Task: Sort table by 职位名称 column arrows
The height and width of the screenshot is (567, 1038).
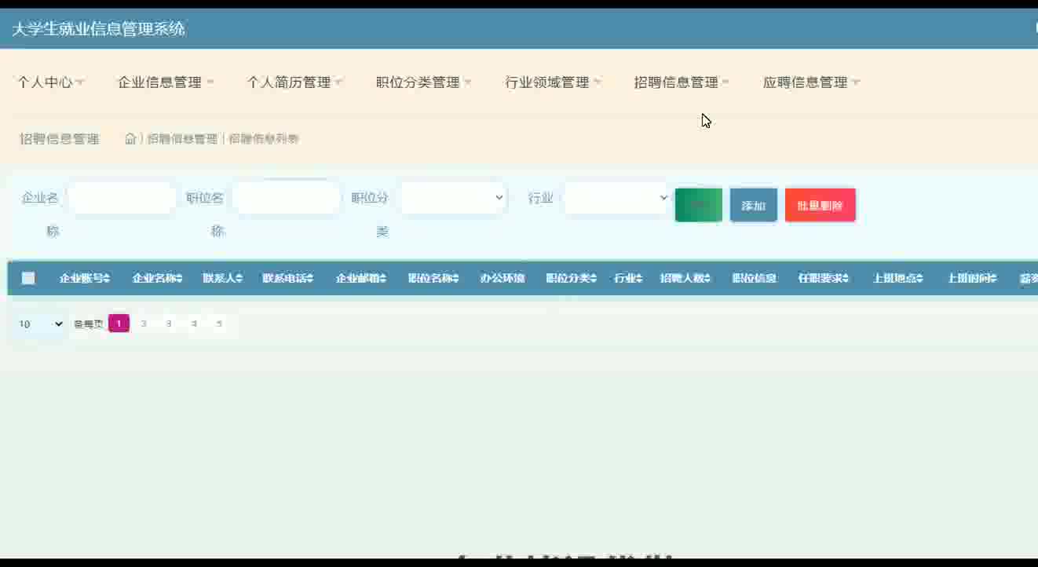Action: pos(455,278)
